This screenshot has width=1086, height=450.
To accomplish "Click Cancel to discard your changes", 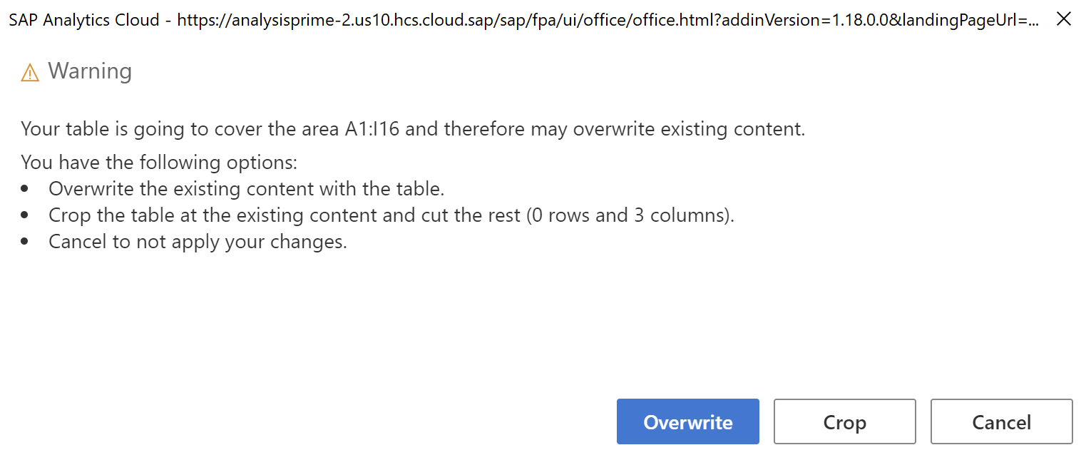I will tap(1001, 421).
